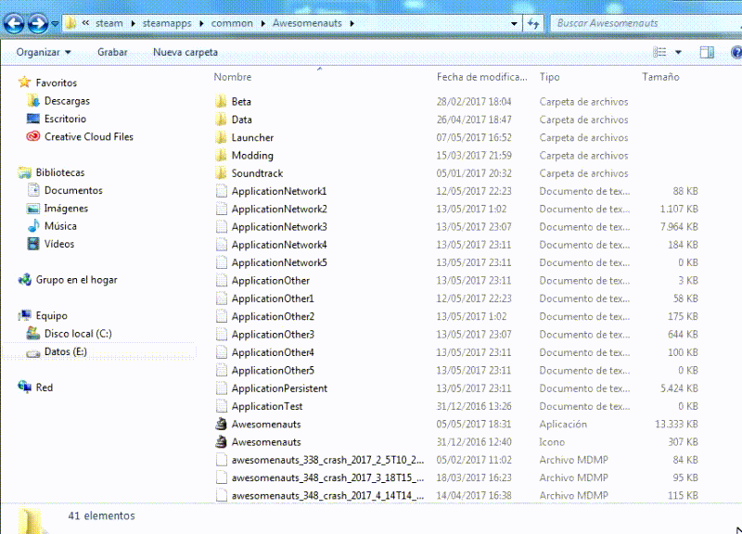Select the Soundtrack folder icon
742x534 pixels.
coord(221,173)
